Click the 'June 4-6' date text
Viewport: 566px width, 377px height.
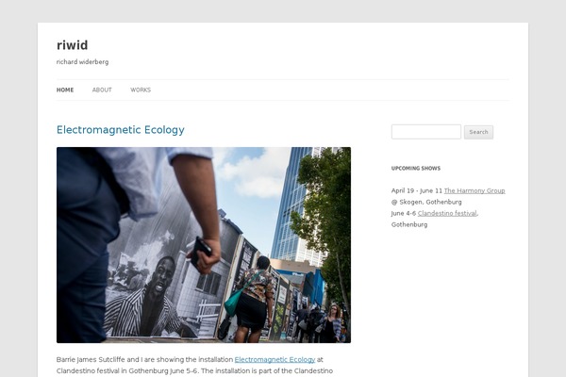[x=404, y=213]
